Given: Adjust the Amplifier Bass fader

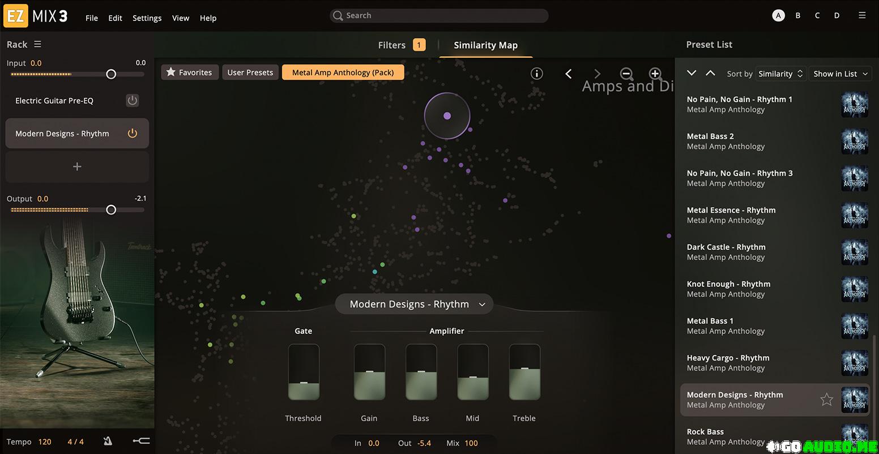Looking at the screenshot, I should click(x=421, y=372).
